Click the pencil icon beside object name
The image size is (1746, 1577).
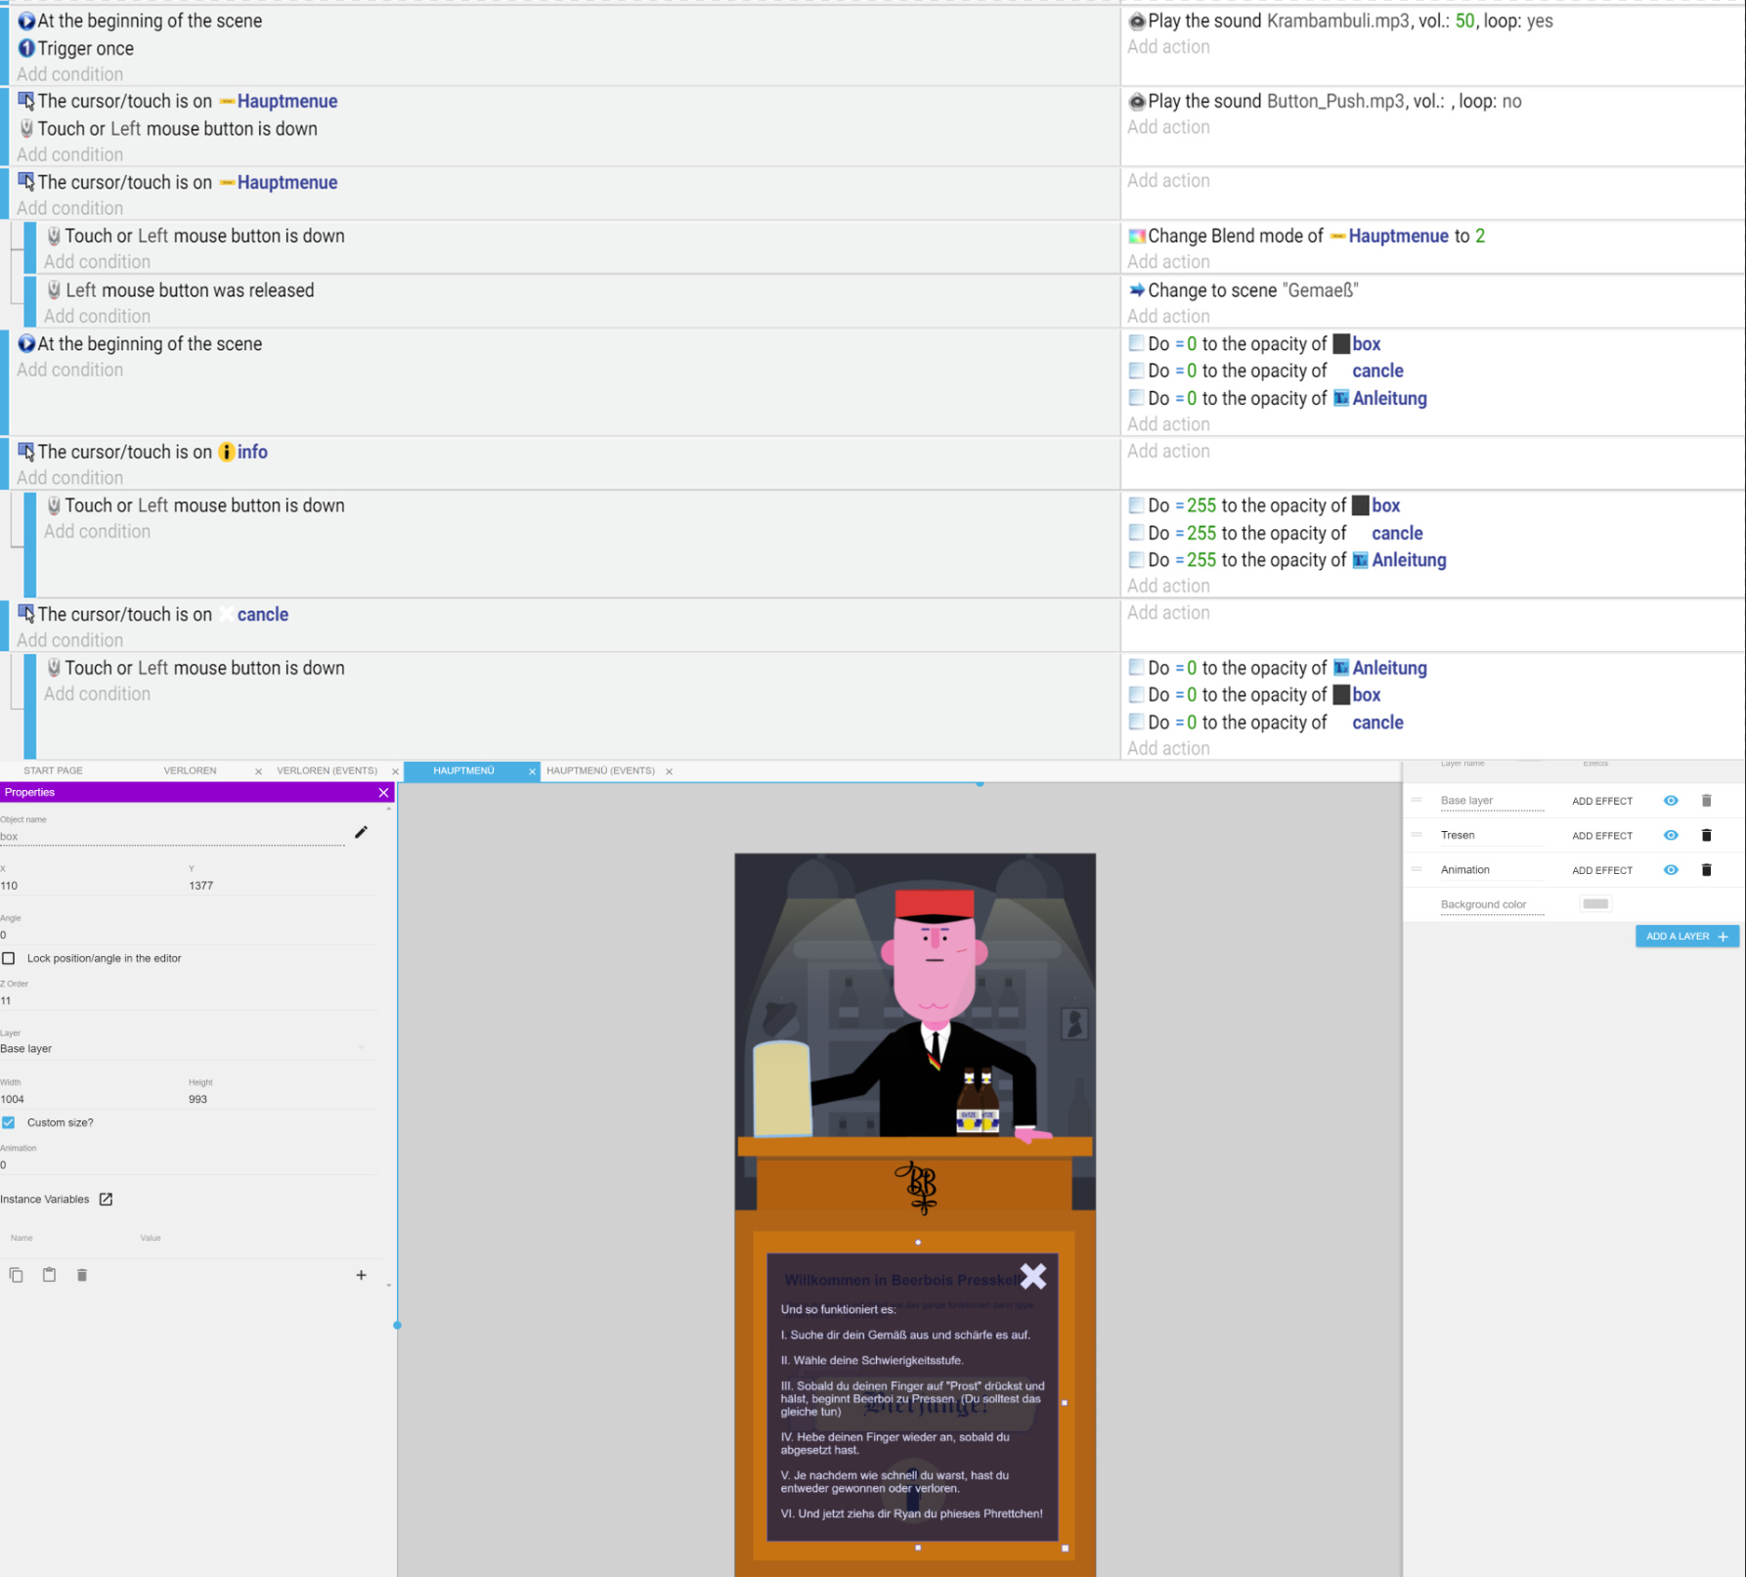pos(361,832)
